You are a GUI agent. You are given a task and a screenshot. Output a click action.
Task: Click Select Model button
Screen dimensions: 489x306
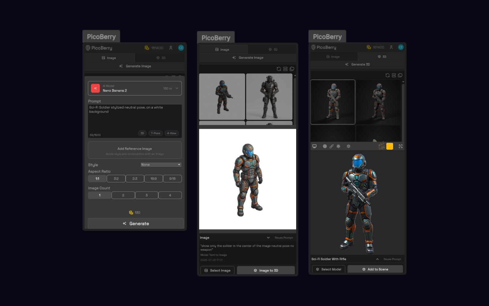click(x=329, y=269)
